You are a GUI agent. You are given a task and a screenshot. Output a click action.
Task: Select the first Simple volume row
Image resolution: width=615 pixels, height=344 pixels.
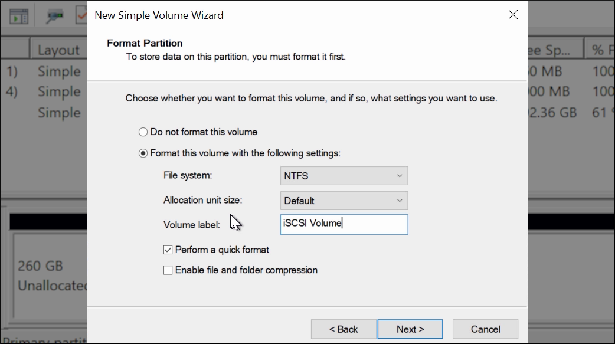pyautogui.click(x=59, y=71)
